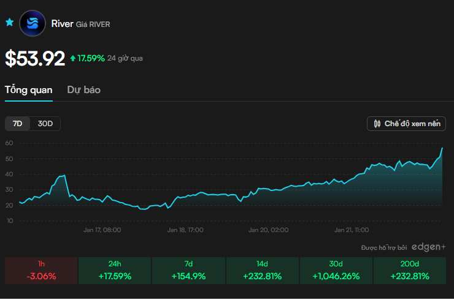Click the Giá RIVER label
This screenshot has width=454, height=300.
pyautogui.click(x=93, y=24)
